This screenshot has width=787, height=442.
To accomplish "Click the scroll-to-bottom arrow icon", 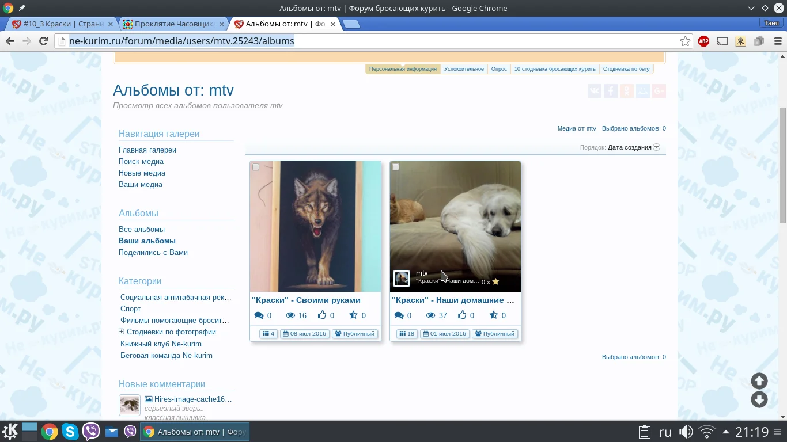I will (x=759, y=399).
